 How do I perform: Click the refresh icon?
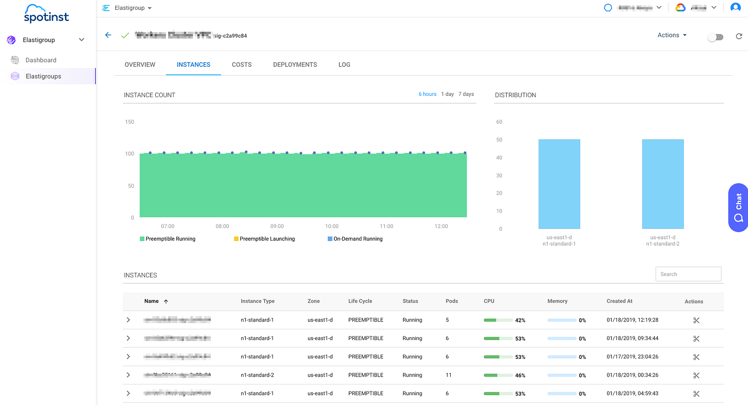[739, 36]
